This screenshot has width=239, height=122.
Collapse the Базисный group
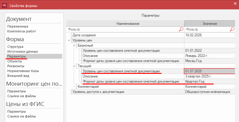coord(74,45)
